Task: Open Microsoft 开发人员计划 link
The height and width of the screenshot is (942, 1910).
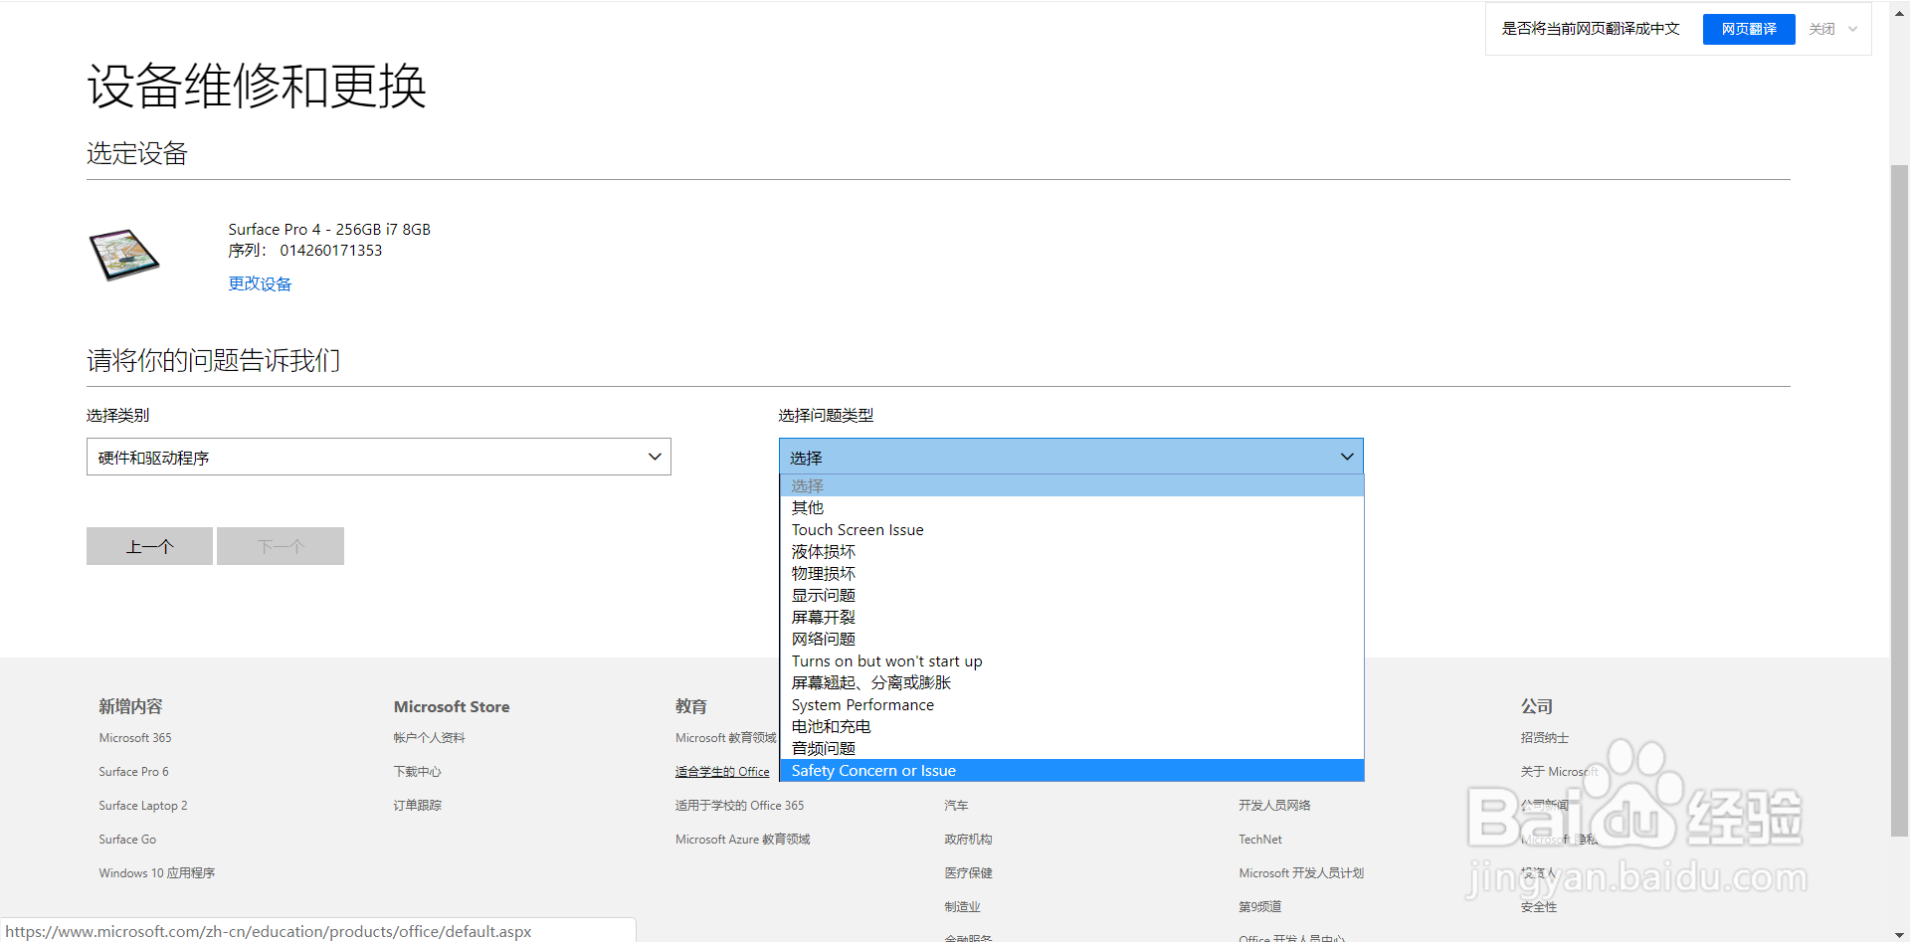Action: pyautogui.click(x=1301, y=873)
